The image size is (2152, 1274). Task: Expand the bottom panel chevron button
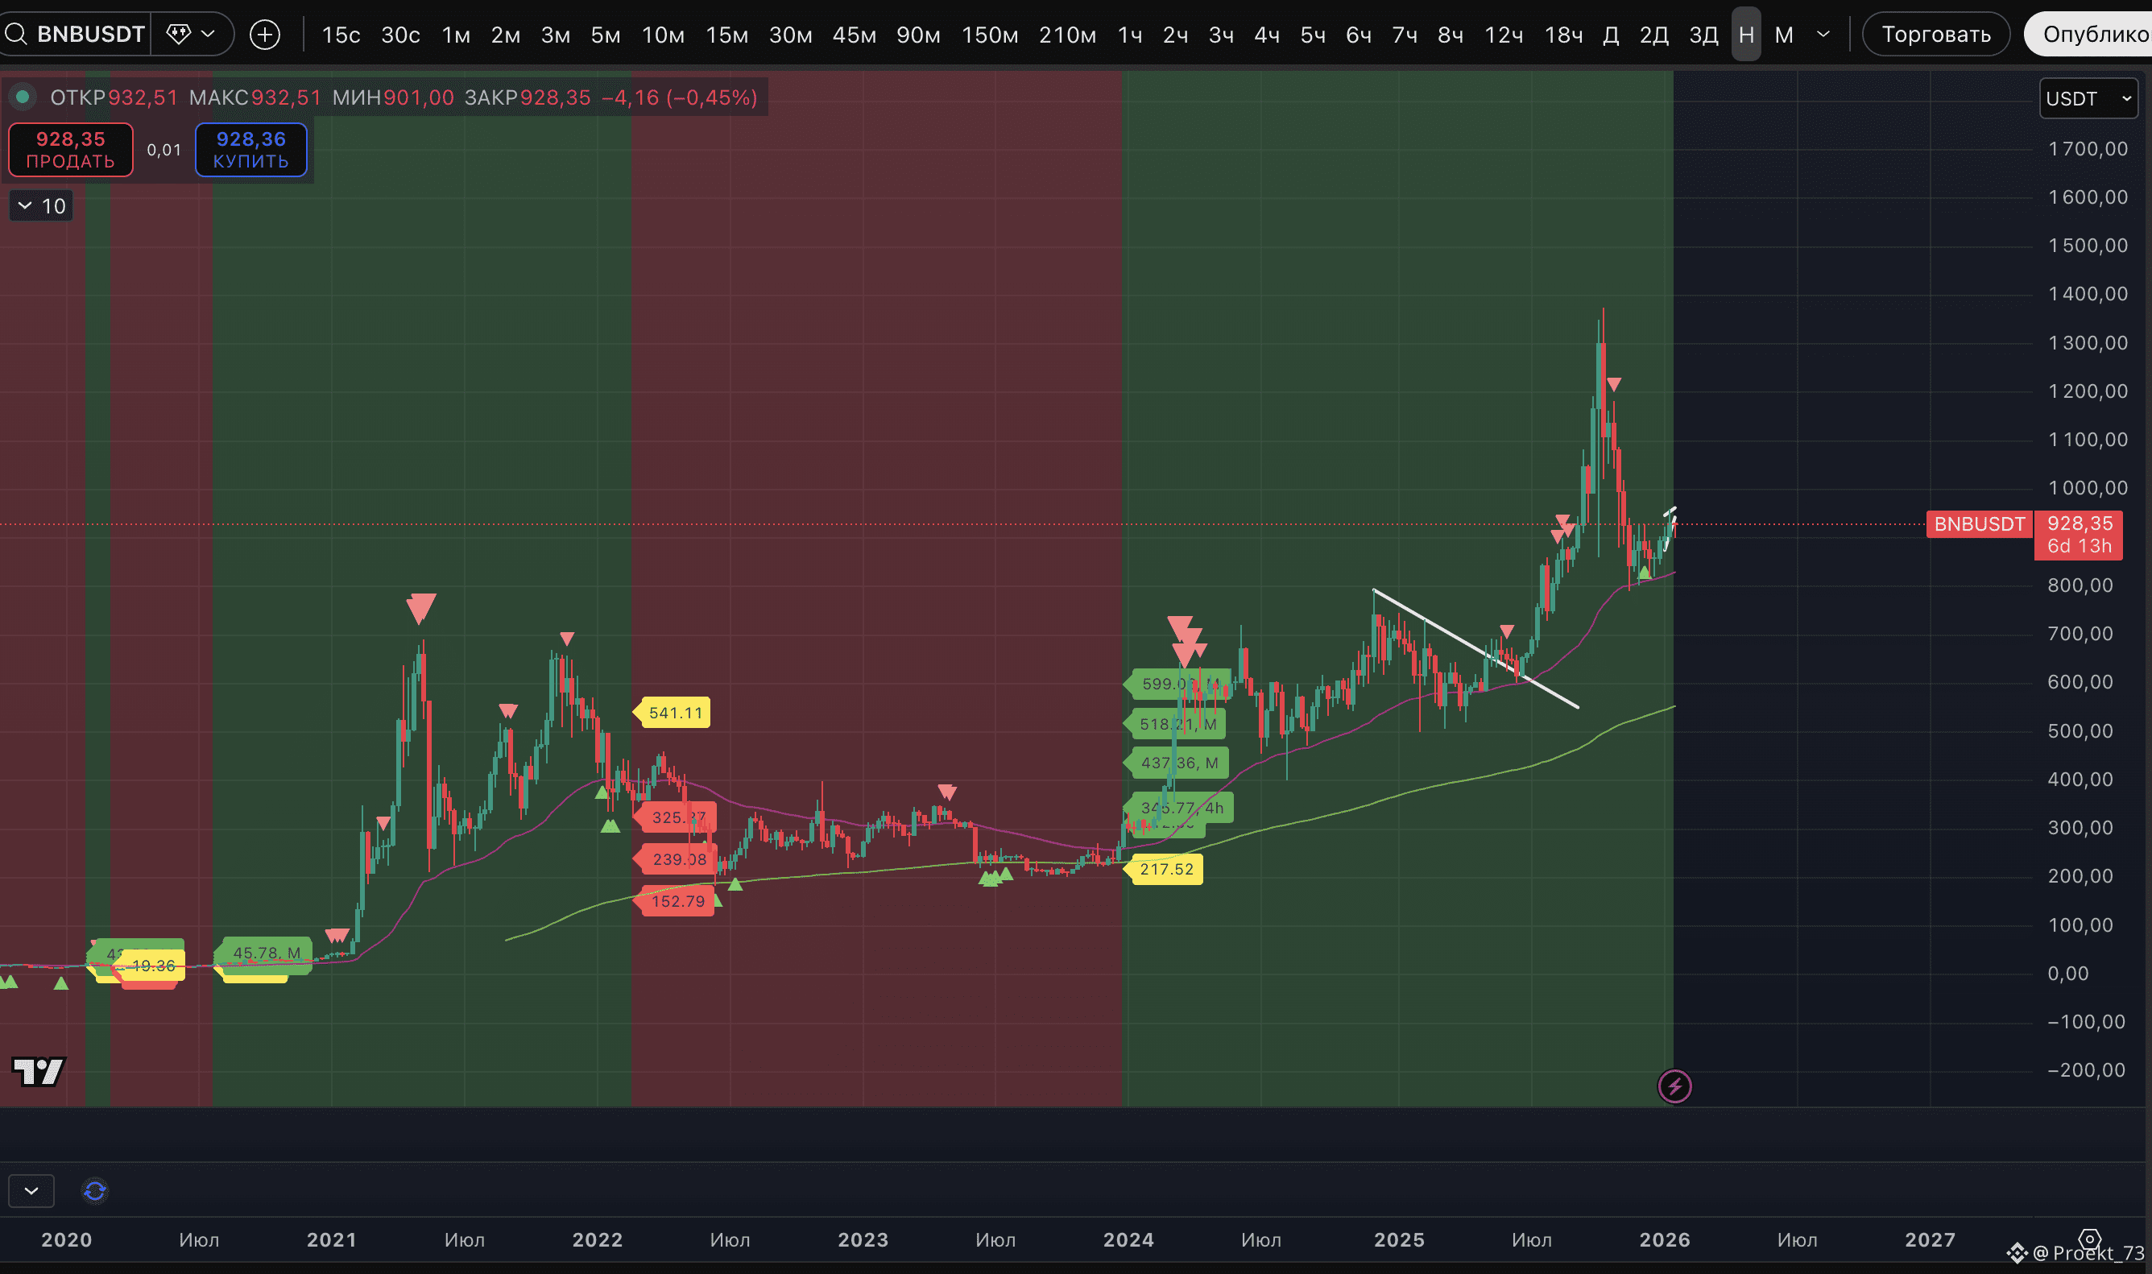coord(31,1191)
